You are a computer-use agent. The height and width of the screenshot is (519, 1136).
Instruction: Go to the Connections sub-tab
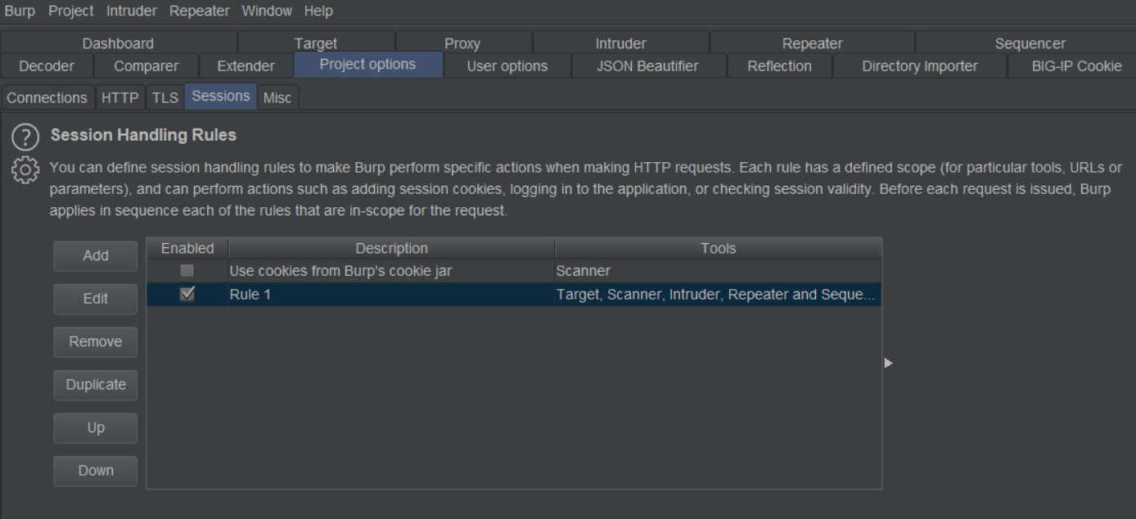point(47,97)
